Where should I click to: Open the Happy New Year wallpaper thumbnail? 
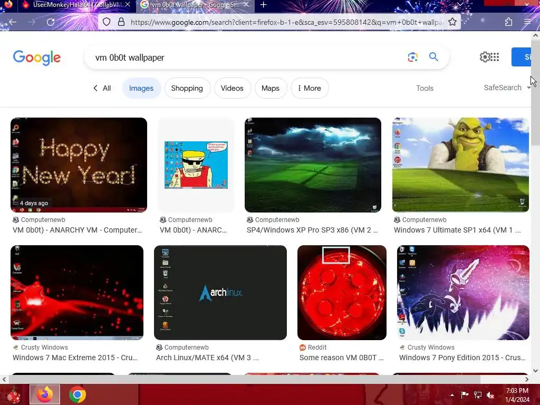coord(79,165)
